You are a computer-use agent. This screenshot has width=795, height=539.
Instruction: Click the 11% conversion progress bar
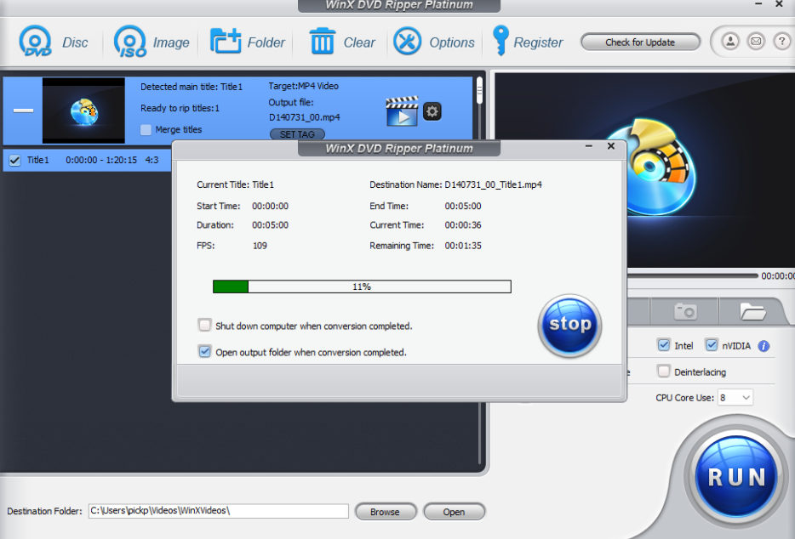tap(362, 287)
